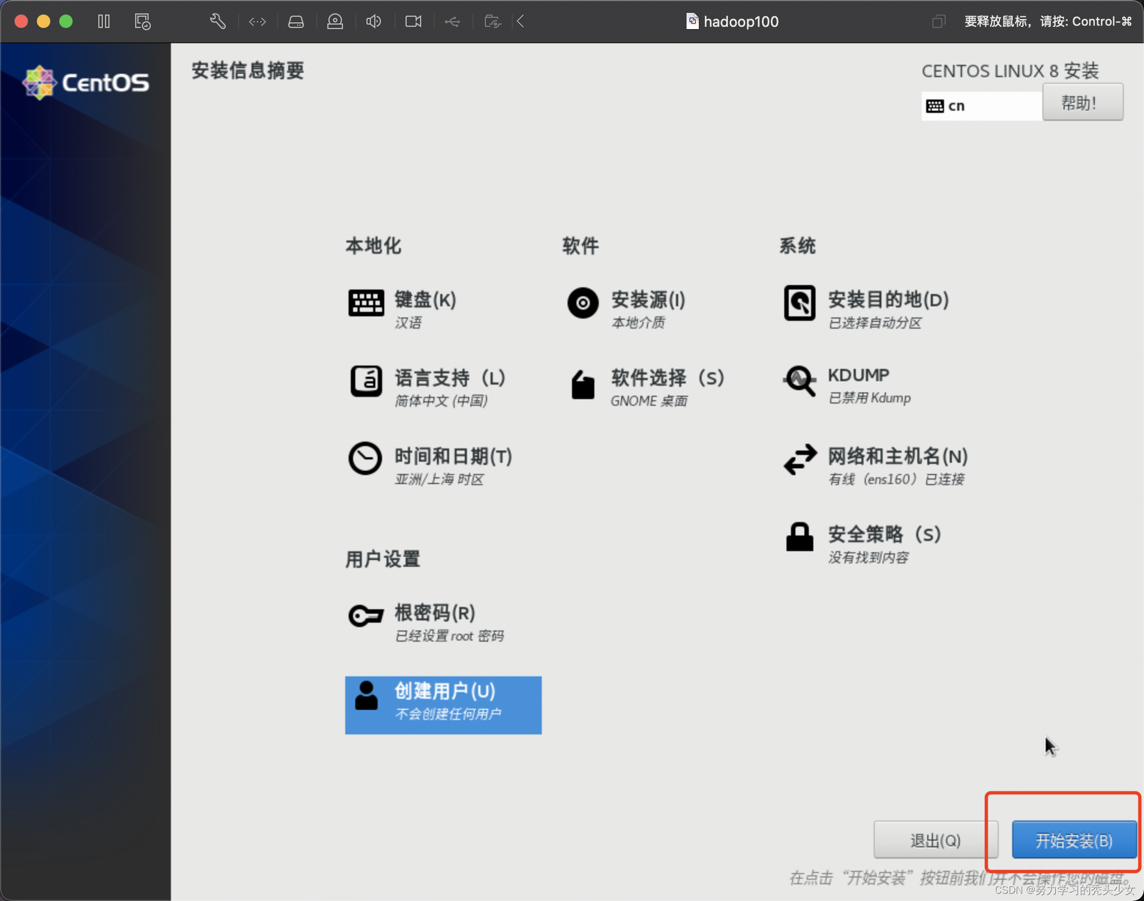Click 不会创建任何用户 status text

point(448,714)
